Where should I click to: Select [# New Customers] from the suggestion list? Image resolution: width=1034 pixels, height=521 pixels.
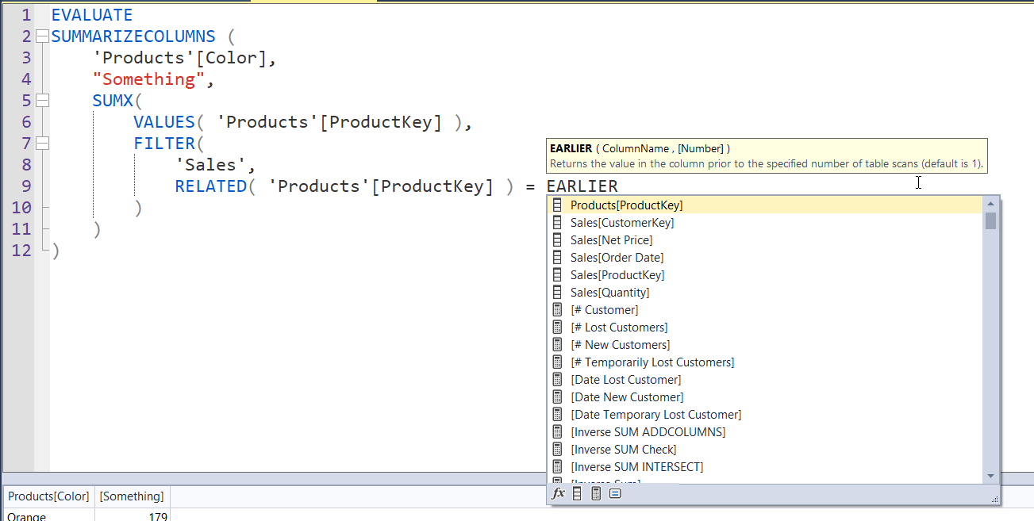click(620, 344)
